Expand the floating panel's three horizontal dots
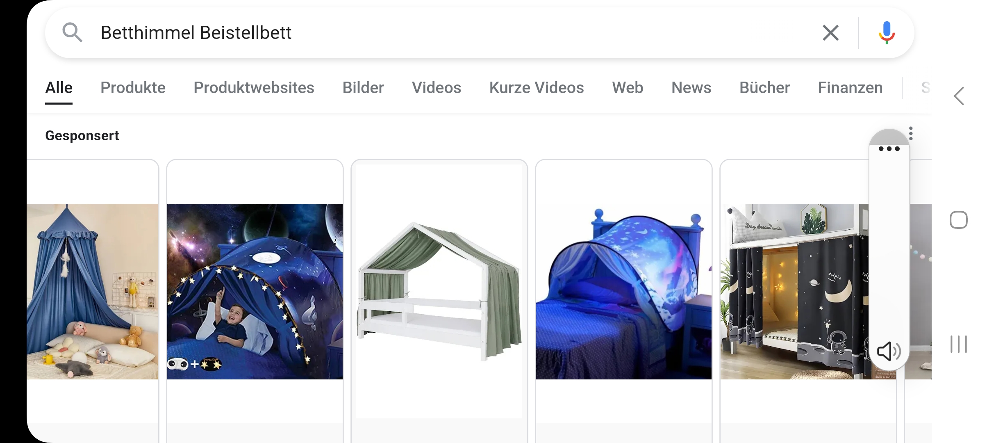The image size is (987, 443). tap(889, 148)
